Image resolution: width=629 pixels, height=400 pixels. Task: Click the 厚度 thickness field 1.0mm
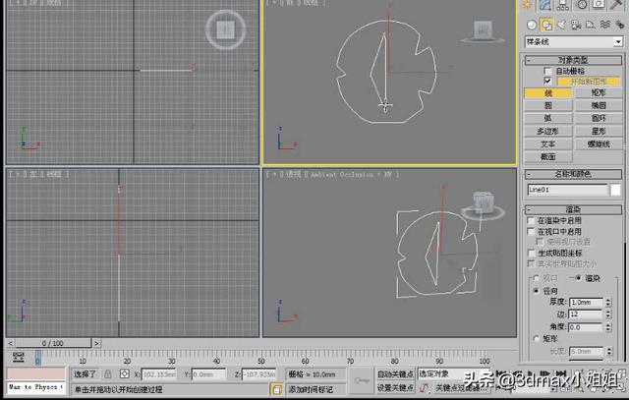click(586, 302)
